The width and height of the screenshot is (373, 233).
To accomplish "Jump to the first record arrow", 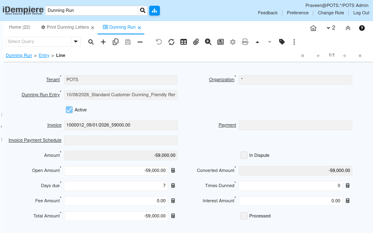I will click(302, 56).
